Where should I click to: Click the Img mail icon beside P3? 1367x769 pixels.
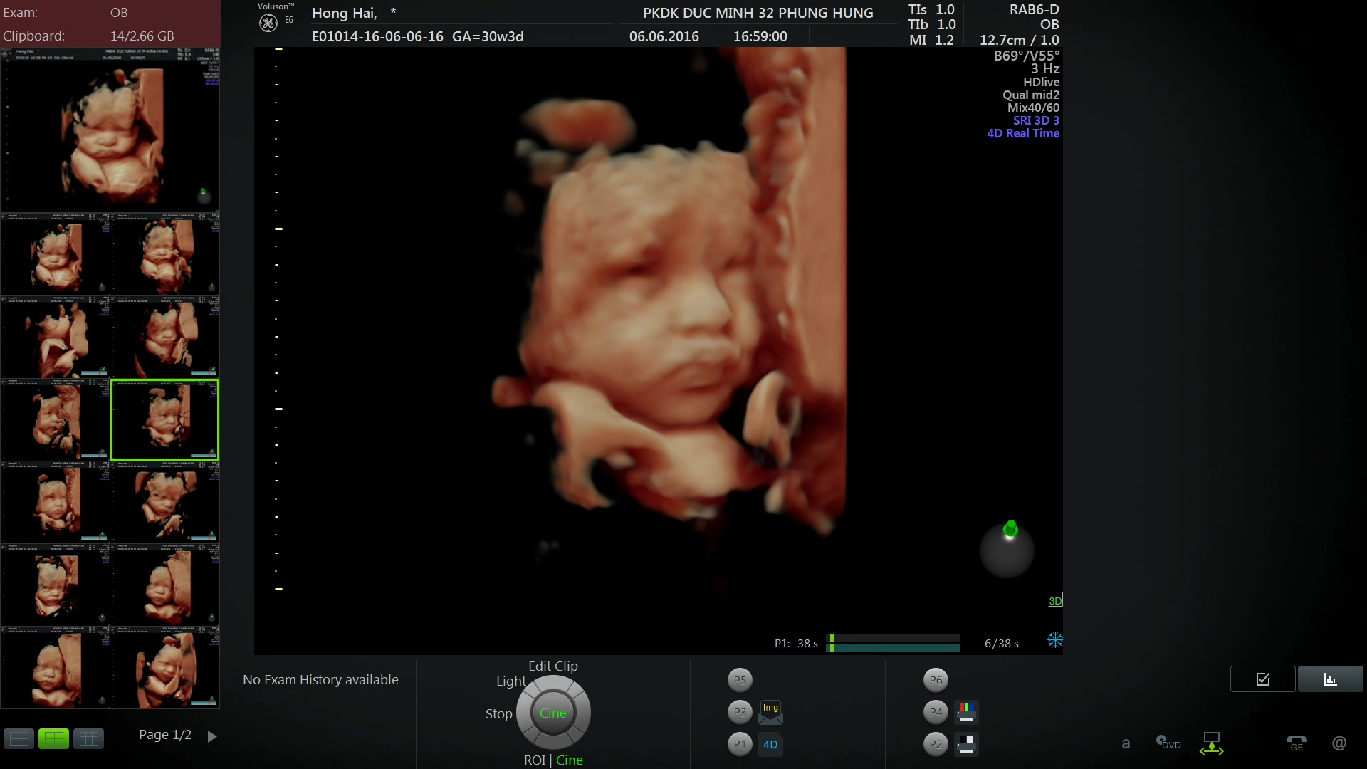(770, 711)
